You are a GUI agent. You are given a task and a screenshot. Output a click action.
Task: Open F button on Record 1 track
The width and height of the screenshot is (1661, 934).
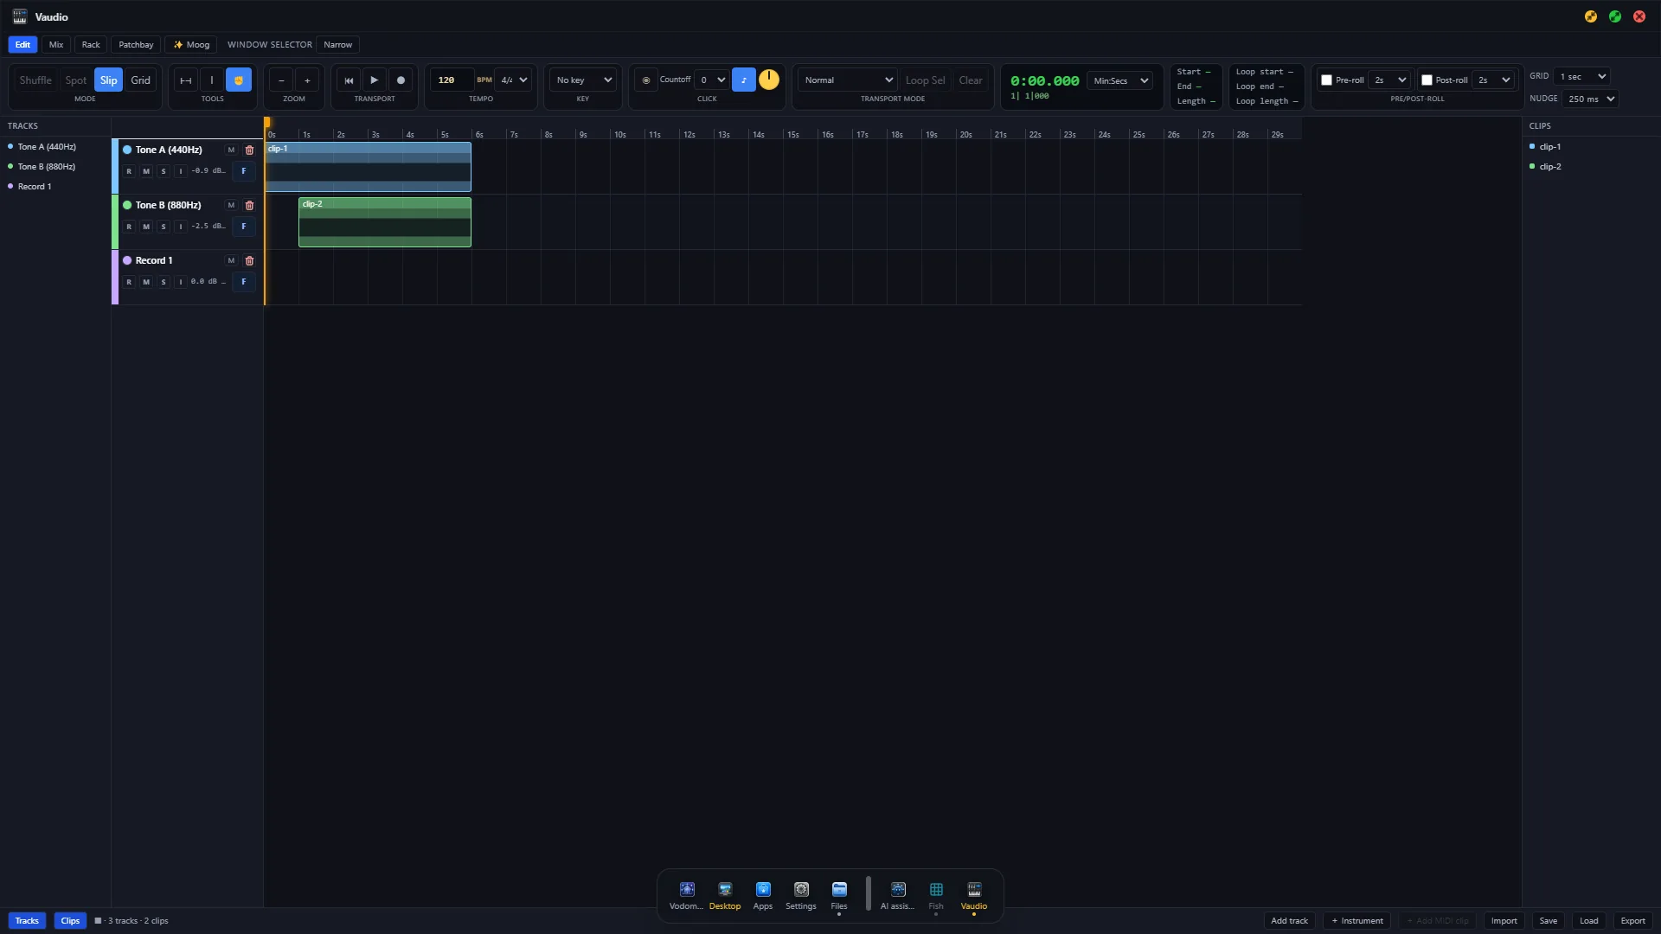pos(244,282)
